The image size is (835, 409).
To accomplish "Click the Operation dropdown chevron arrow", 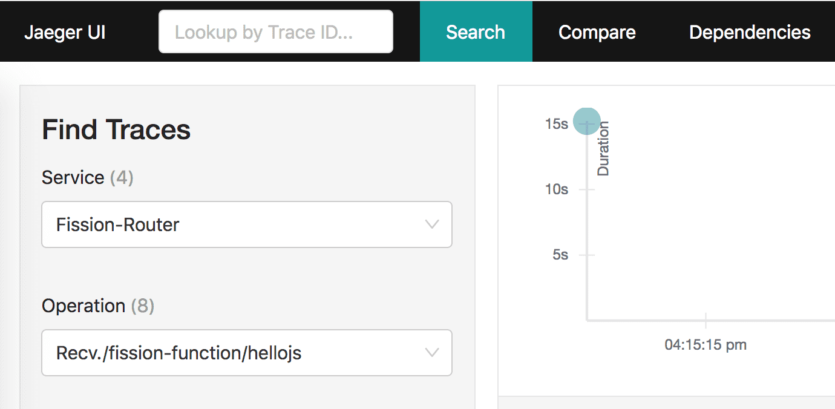I will (x=432, y=353).
